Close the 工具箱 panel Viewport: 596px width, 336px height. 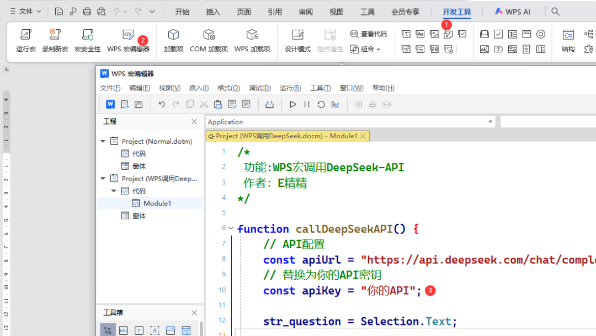point(194,312)
